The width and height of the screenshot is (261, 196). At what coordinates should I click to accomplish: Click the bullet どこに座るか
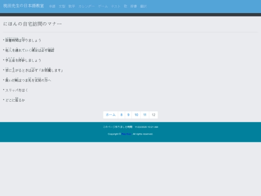[15, 100]
